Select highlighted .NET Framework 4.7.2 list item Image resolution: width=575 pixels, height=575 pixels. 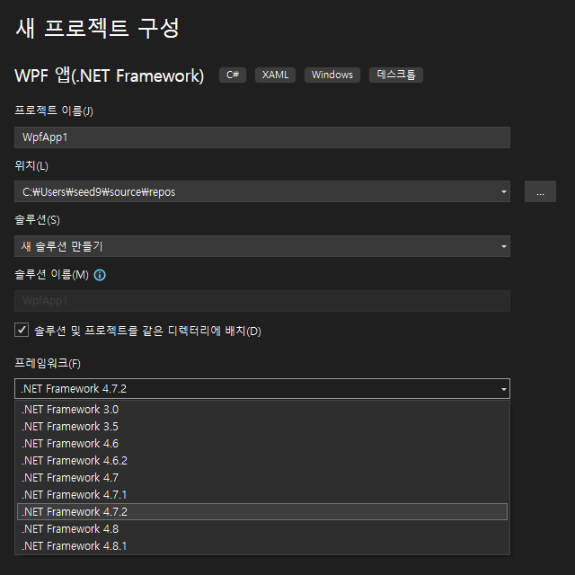click(262, 511)
